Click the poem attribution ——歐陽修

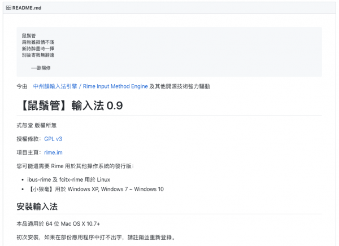tap(41, 68)
